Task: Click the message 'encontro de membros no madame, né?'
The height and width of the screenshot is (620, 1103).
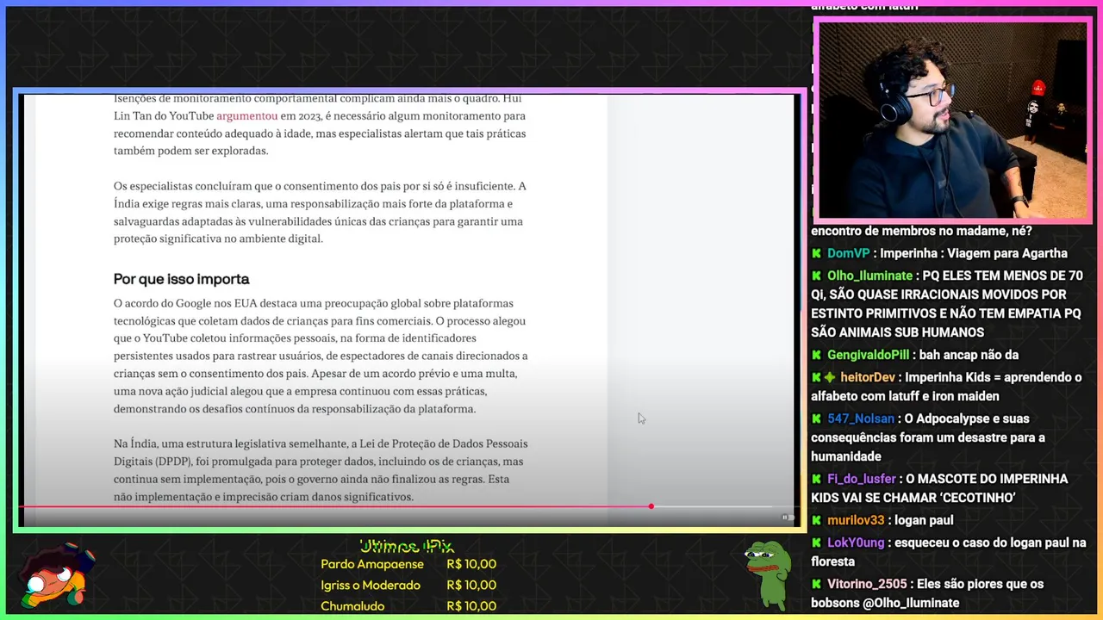Action: (921, 231)
